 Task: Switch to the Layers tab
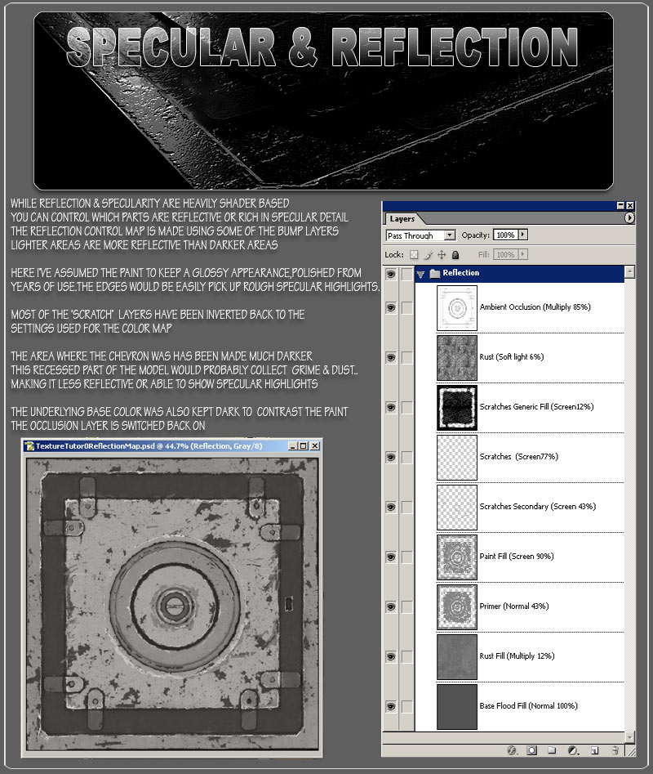click(x=402, y=219)
